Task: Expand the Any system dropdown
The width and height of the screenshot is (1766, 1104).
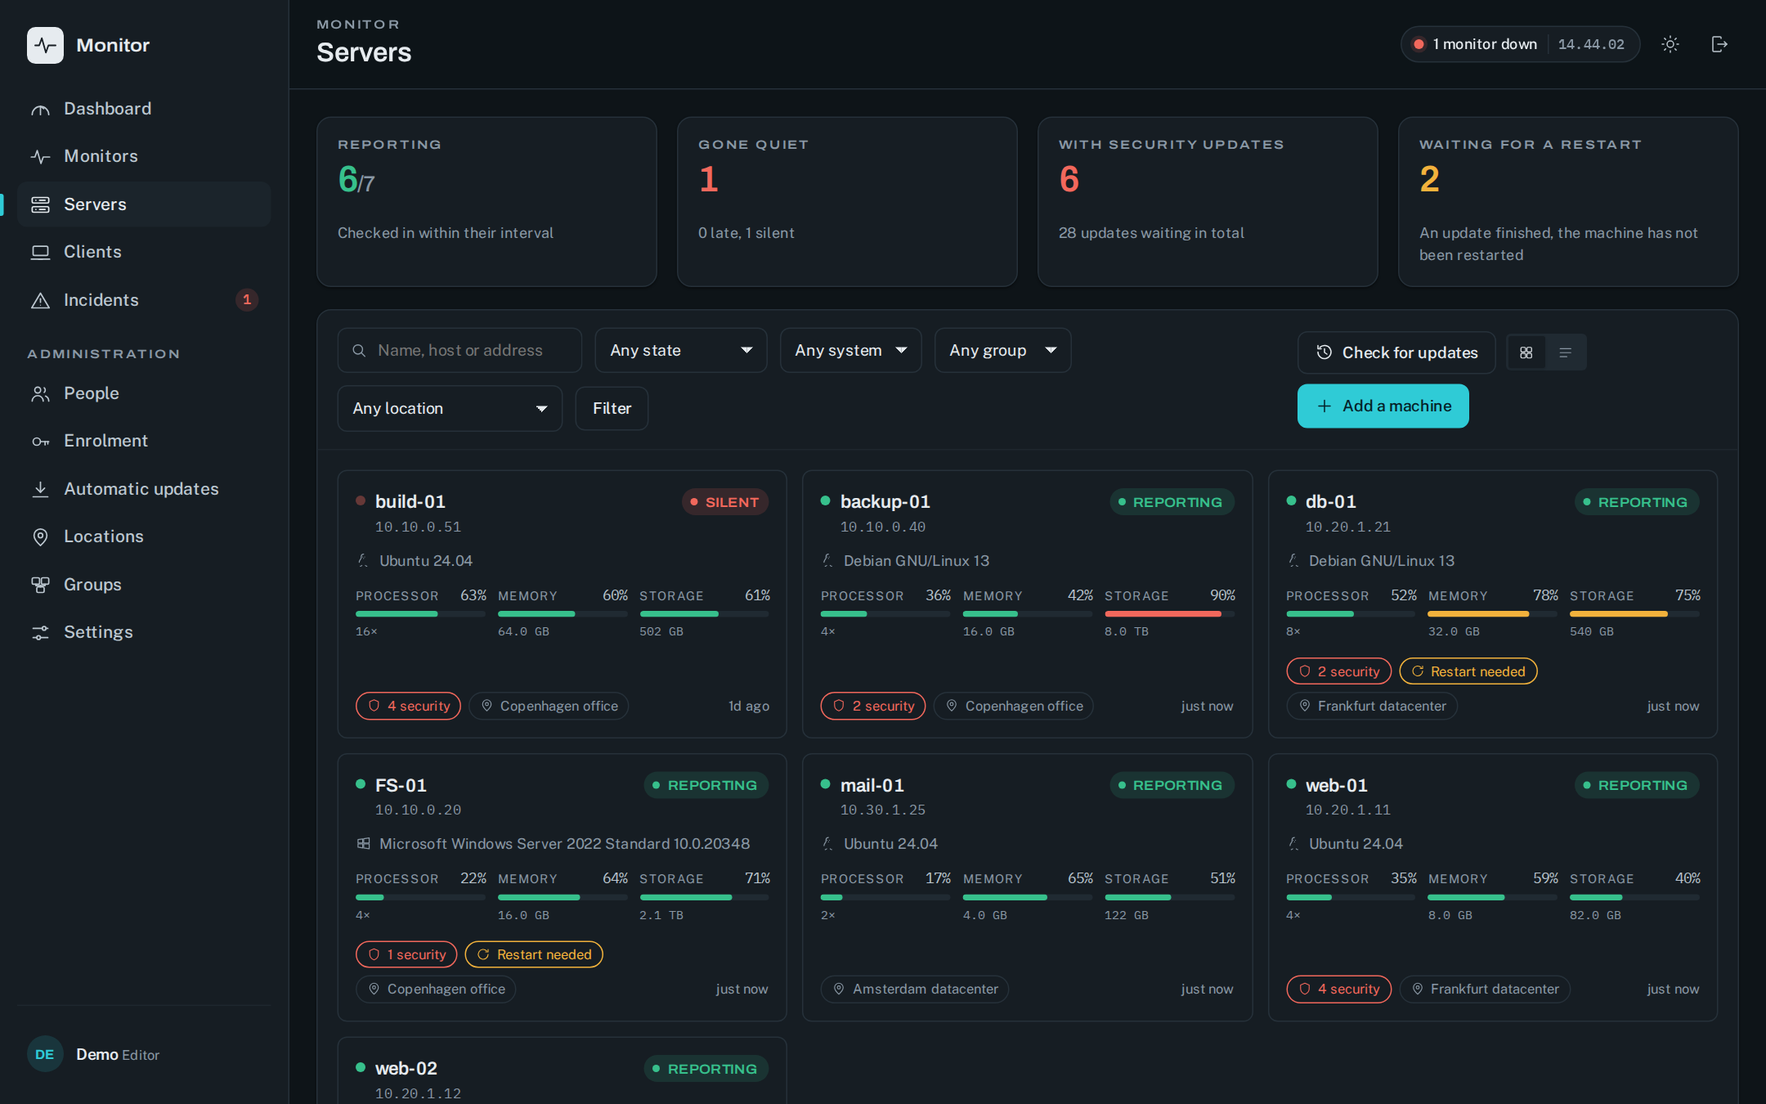Action: click(x=850, y=350)
